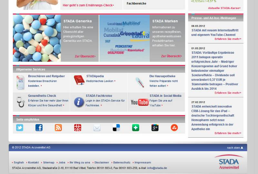Screen dimensions: 258x174
Task: Open the brand names image for STADA Marken
Action: [124, 38]
